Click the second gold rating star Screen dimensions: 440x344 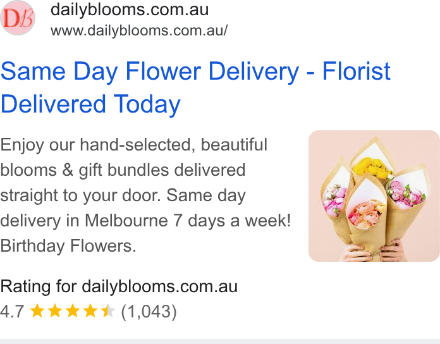[55, 311]
